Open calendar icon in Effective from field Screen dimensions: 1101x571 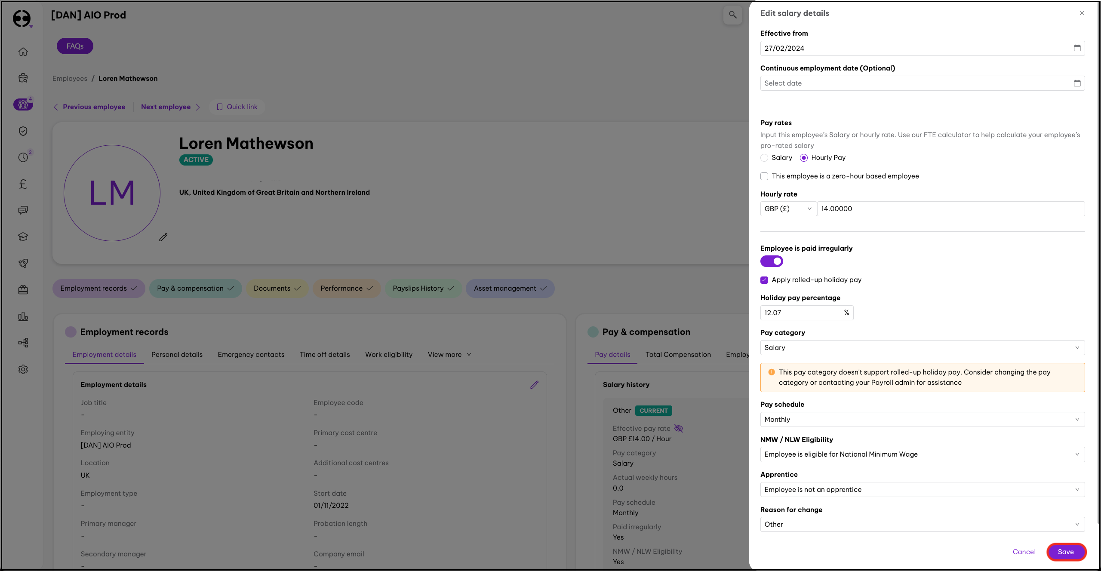coord(1077,48)
